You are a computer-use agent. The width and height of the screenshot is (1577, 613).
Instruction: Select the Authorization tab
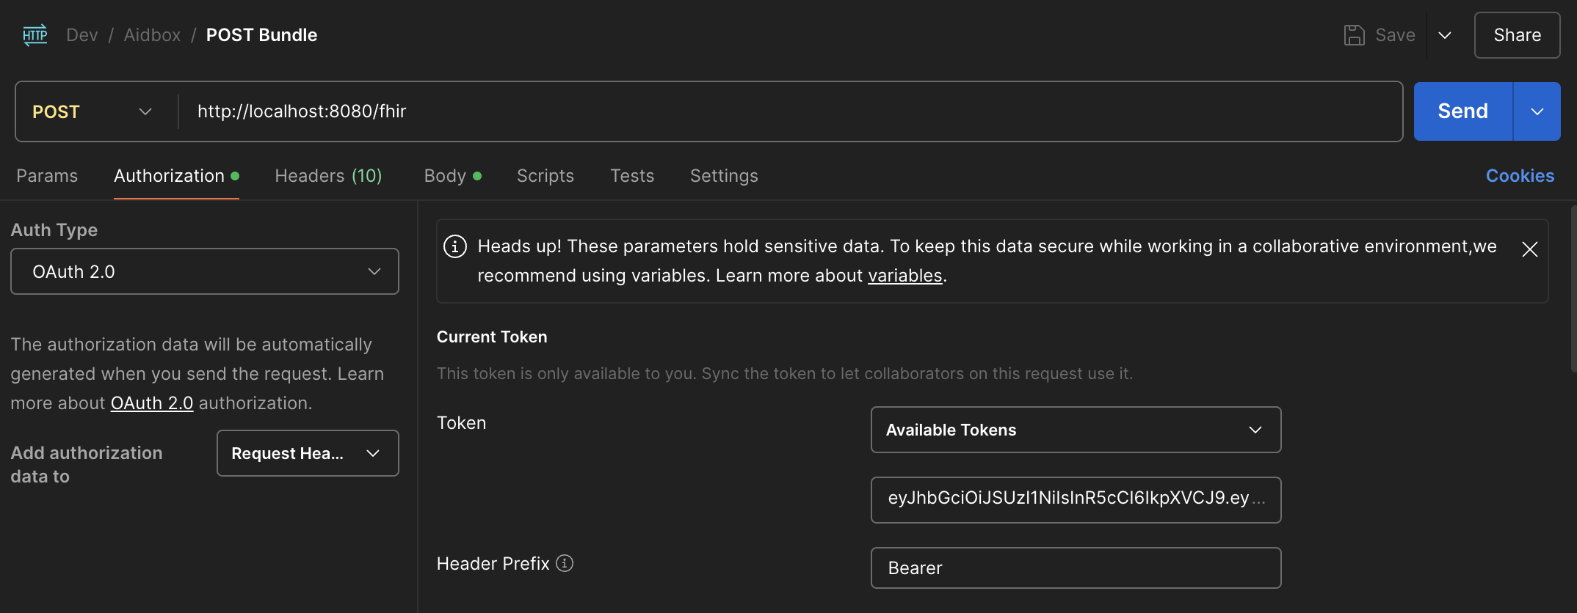(176, 176)
